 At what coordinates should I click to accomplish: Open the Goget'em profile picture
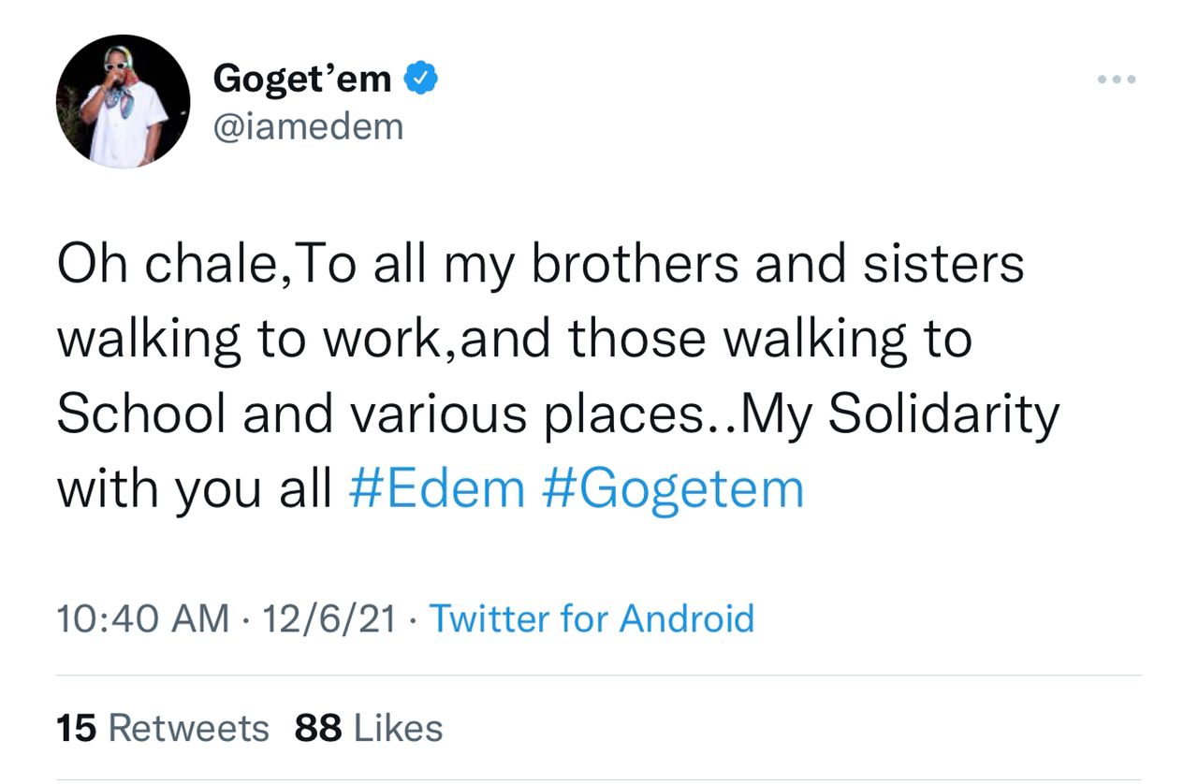coord(124,101)
